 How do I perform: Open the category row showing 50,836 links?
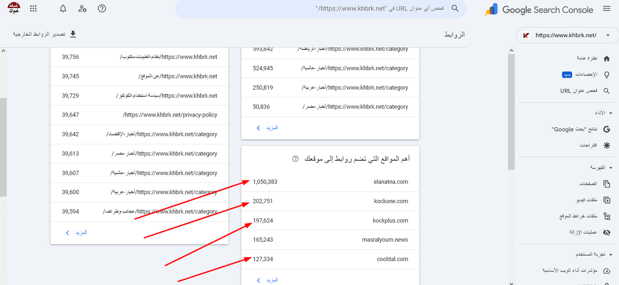coord(330,107)
